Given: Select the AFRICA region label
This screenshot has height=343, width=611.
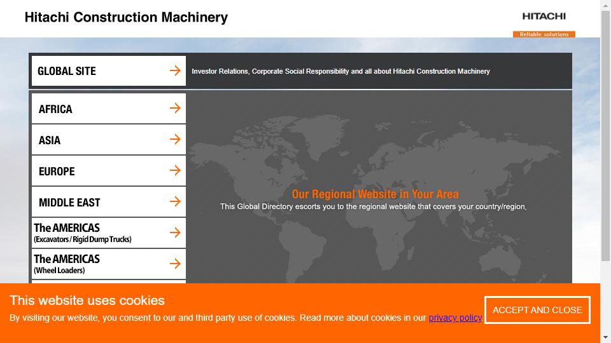Looking at the screenshot, I should (x=55, y=109).
